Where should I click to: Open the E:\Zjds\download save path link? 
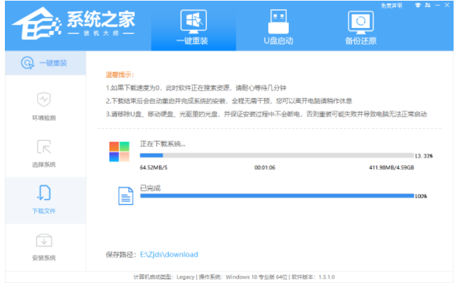[x=169, y=254]
